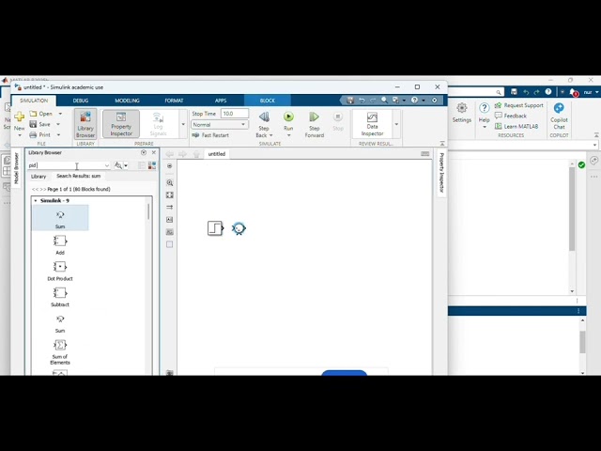This screenshot has width=601, height=451.
Task: Switch to the FORMAT ribbon tab
Action: coord(174,101)
